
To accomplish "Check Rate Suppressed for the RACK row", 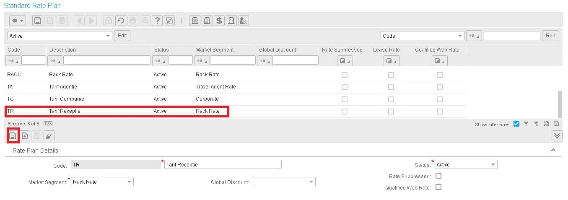I will (x=345, y=75).
